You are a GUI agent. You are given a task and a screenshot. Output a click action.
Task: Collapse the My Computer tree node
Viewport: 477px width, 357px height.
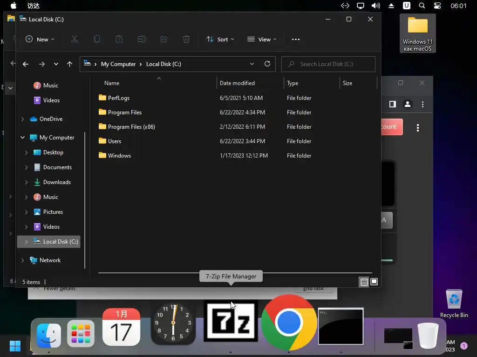pos(22,138)
